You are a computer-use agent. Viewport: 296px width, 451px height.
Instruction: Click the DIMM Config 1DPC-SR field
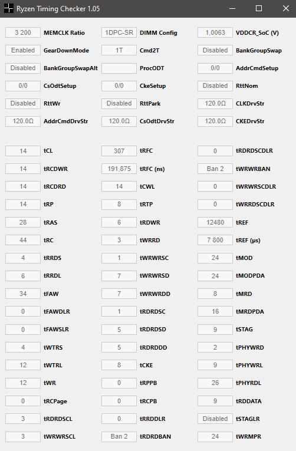tap(119, 32)
